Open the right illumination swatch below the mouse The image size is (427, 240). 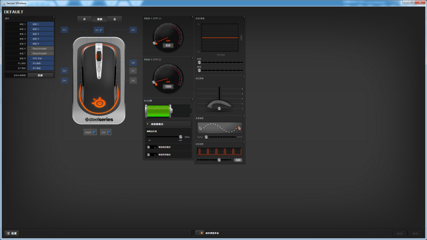109,132
